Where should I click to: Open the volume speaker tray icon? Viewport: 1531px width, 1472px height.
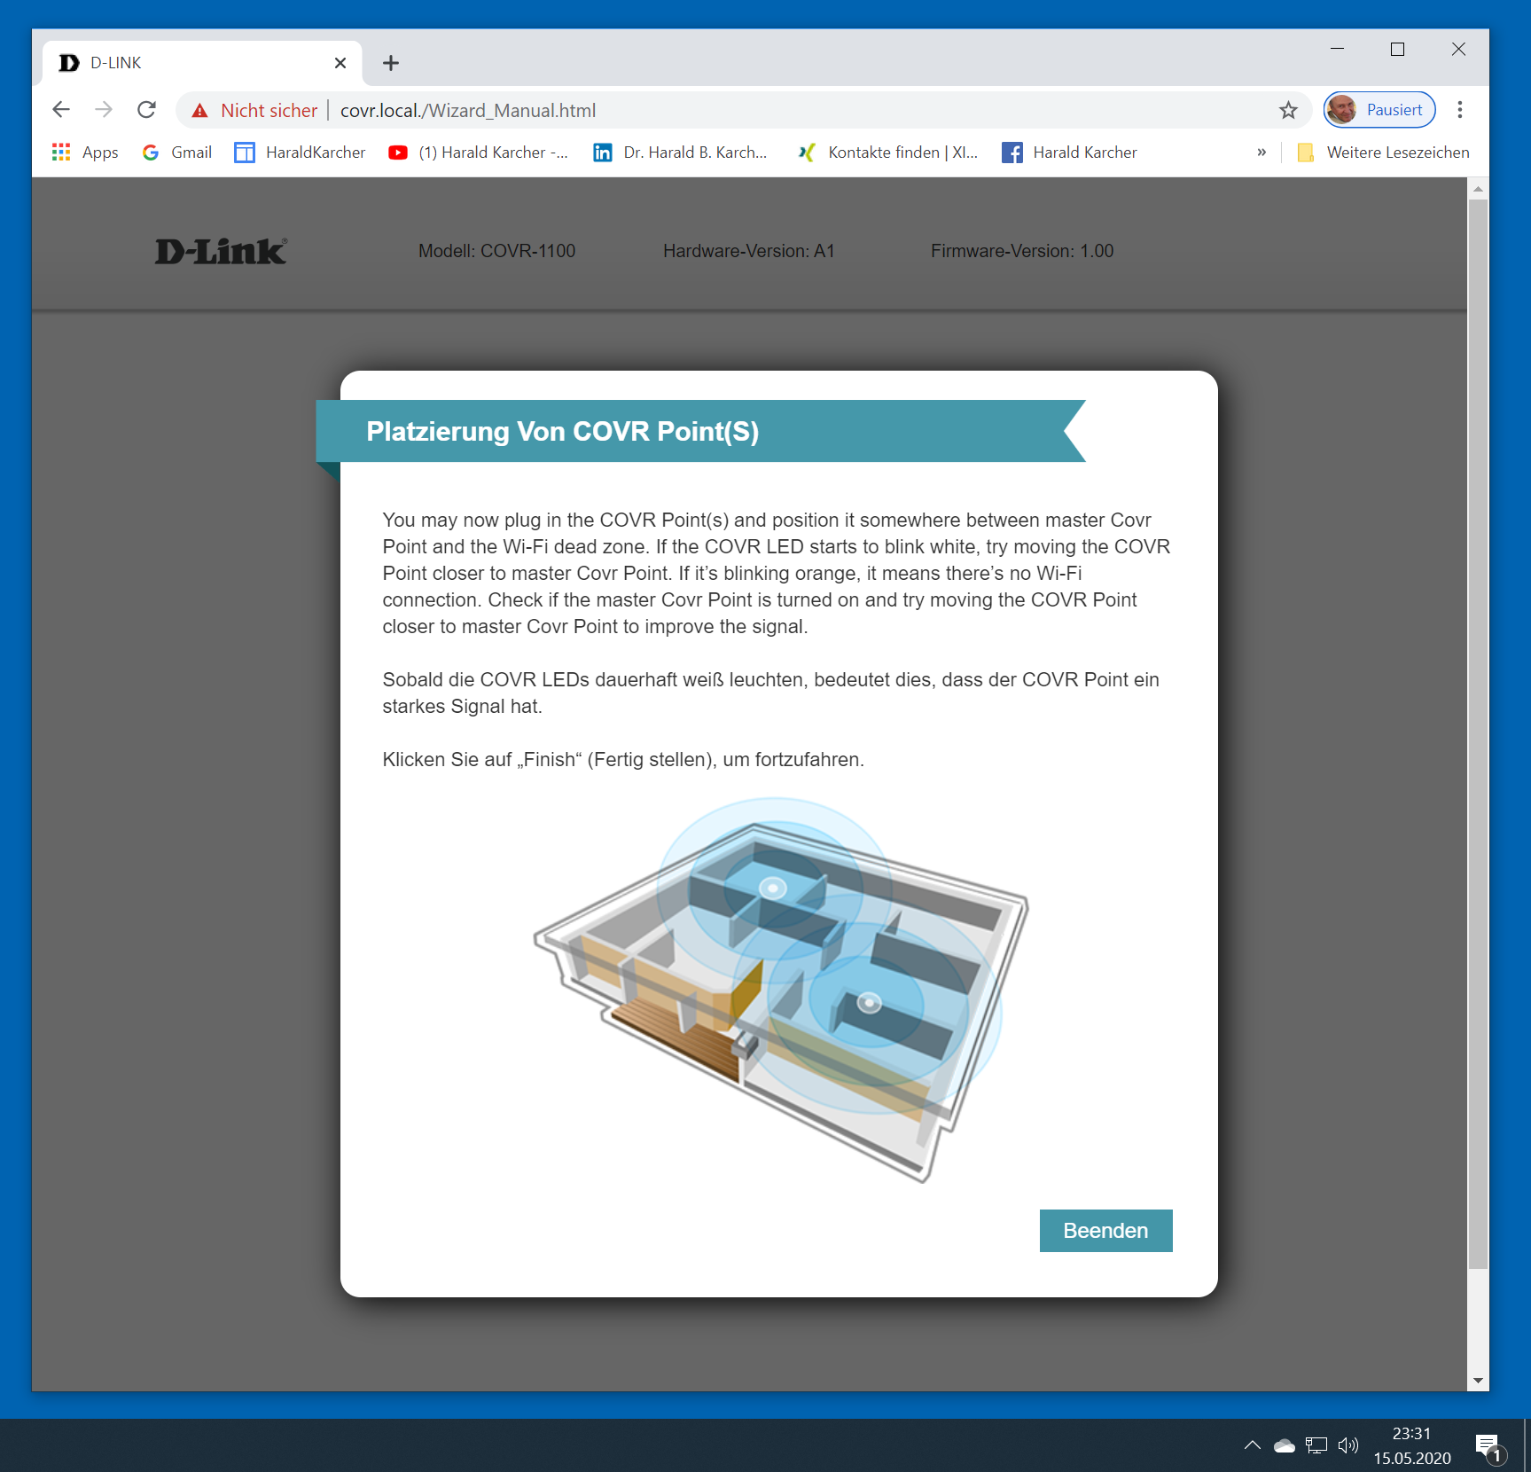1348,1445
